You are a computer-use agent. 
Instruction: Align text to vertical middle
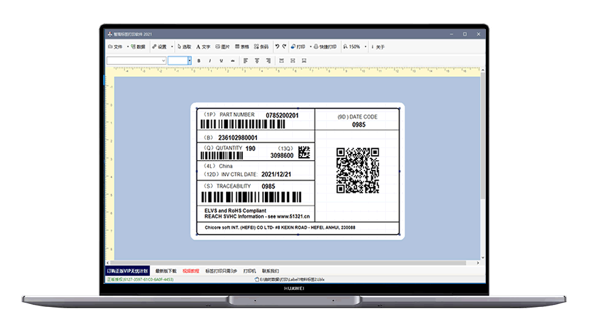(293, 61)
